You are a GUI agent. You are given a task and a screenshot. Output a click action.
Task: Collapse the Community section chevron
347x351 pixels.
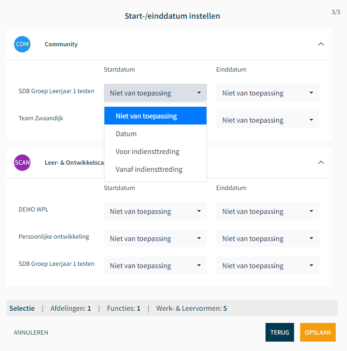pyautogui.click(x=321, y=44)
